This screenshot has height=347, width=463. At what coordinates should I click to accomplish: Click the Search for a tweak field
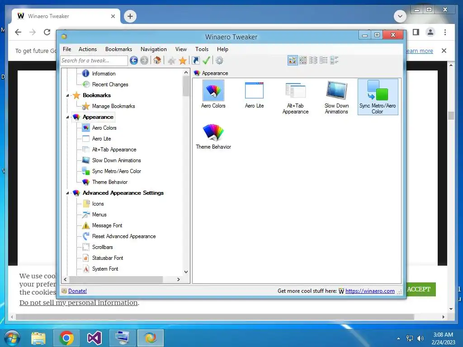[94, 61]
